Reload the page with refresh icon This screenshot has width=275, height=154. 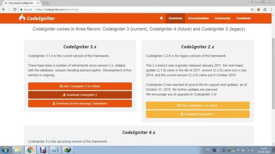(15, 9)
